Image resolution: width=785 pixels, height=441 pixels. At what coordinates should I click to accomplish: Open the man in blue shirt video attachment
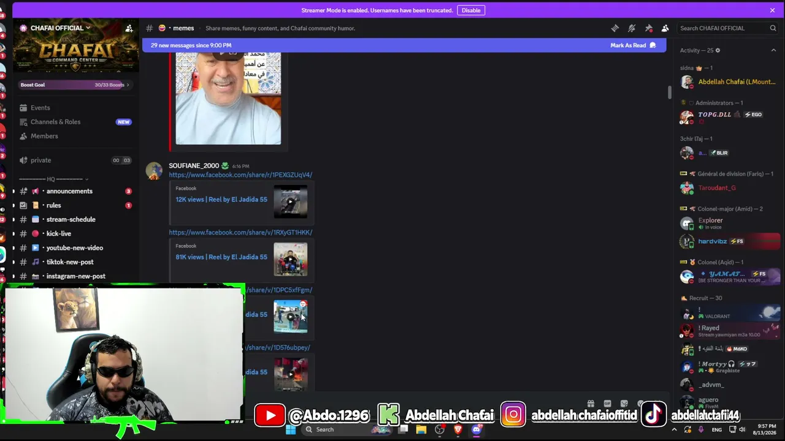click(x=228, y=98)
